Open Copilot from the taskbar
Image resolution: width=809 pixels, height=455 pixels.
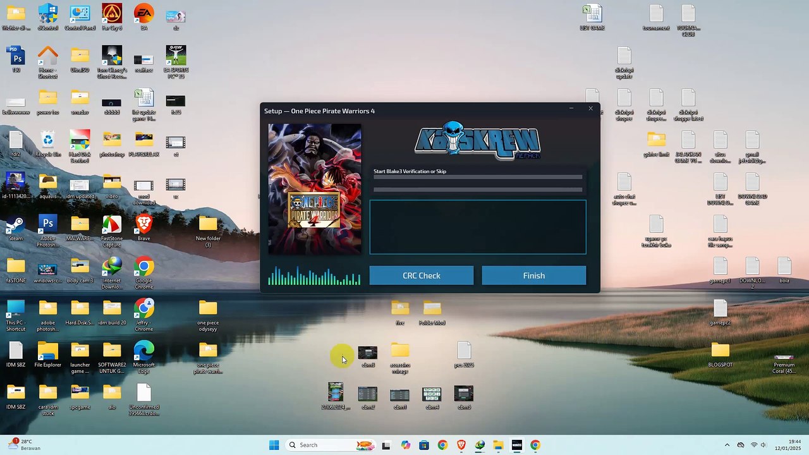tap(405, 445)
